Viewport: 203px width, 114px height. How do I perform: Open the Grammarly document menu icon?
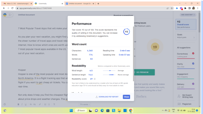pos(10,15)
